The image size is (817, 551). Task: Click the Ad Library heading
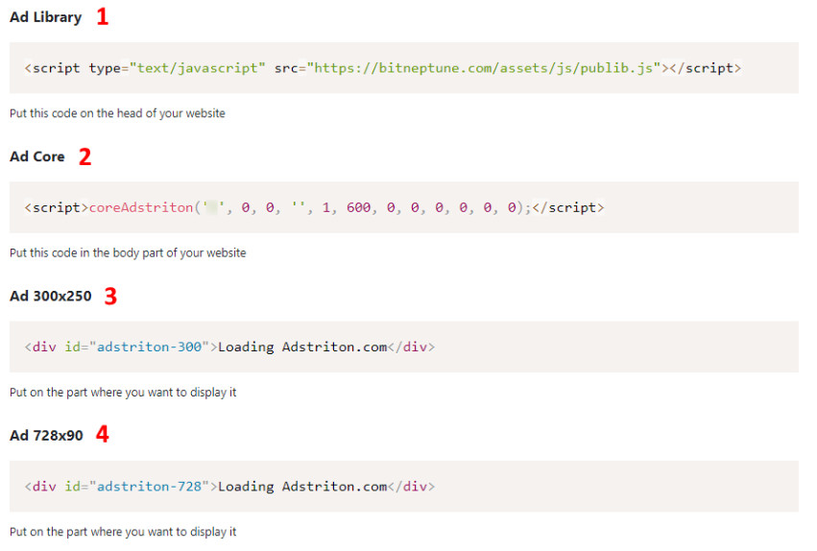point(45,17)
